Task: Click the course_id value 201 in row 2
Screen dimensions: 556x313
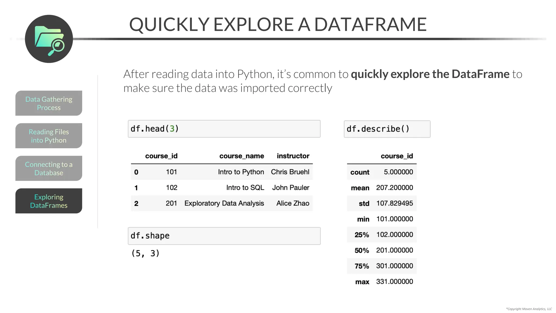Action: point(171,204)
